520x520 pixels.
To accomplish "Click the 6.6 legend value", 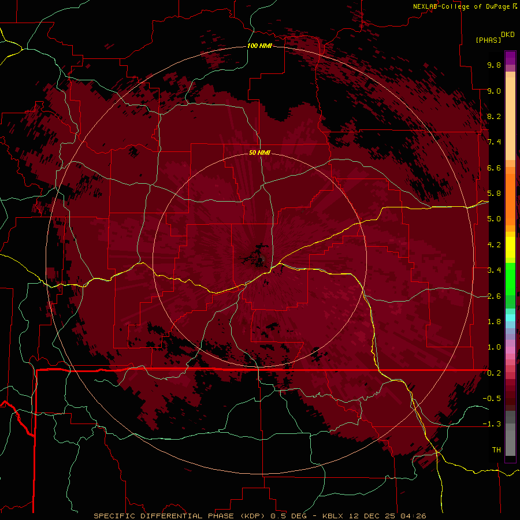I will (494, 168).
